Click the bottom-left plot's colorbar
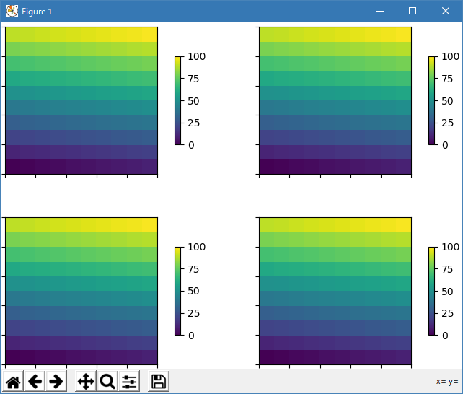The height and width of the screenshot is (394, 463). (177, 291)
